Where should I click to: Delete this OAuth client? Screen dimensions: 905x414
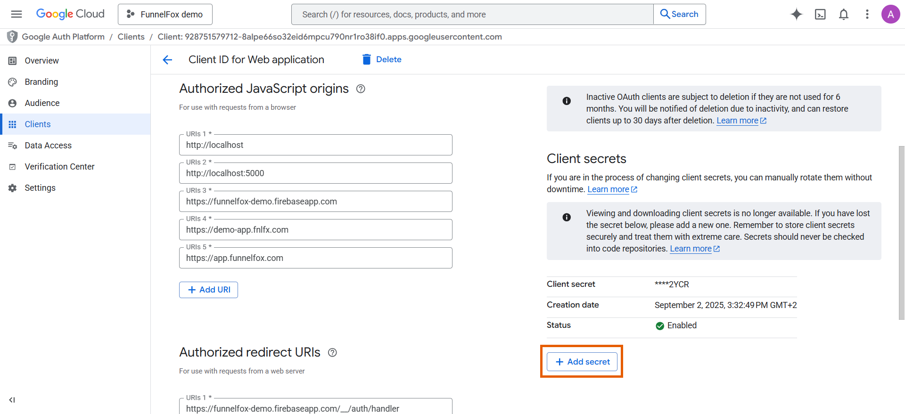click(382, 59)
